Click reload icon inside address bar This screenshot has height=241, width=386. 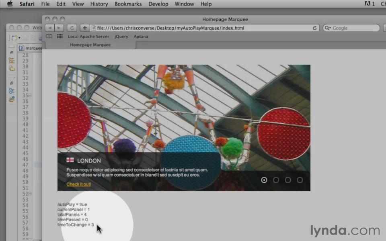314,28
